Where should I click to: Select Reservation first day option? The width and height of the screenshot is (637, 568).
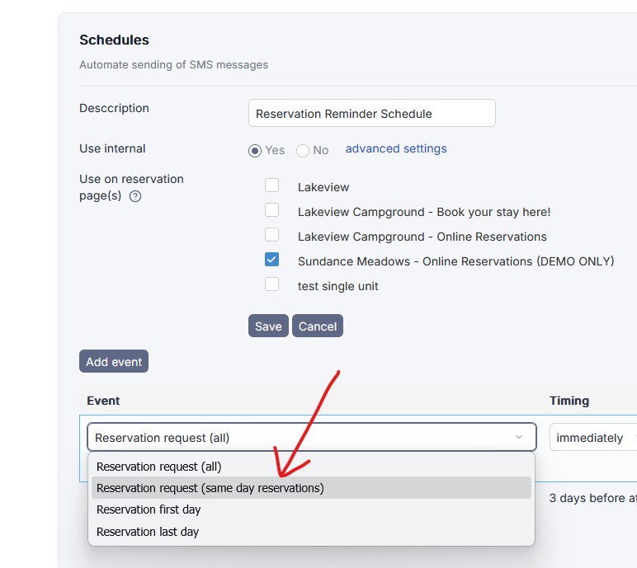149,509
